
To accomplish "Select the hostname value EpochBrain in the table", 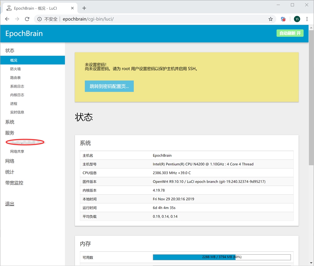I will 162,155.
